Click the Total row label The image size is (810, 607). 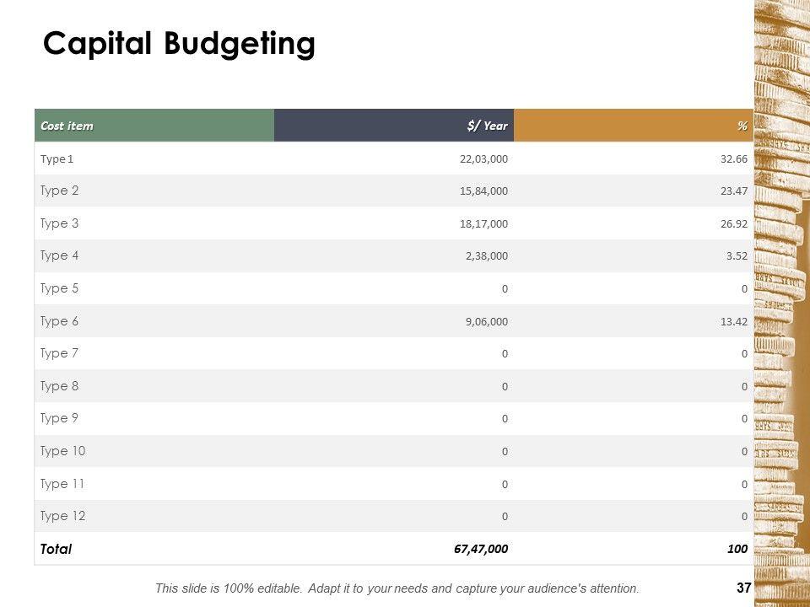tap(56, 549)
